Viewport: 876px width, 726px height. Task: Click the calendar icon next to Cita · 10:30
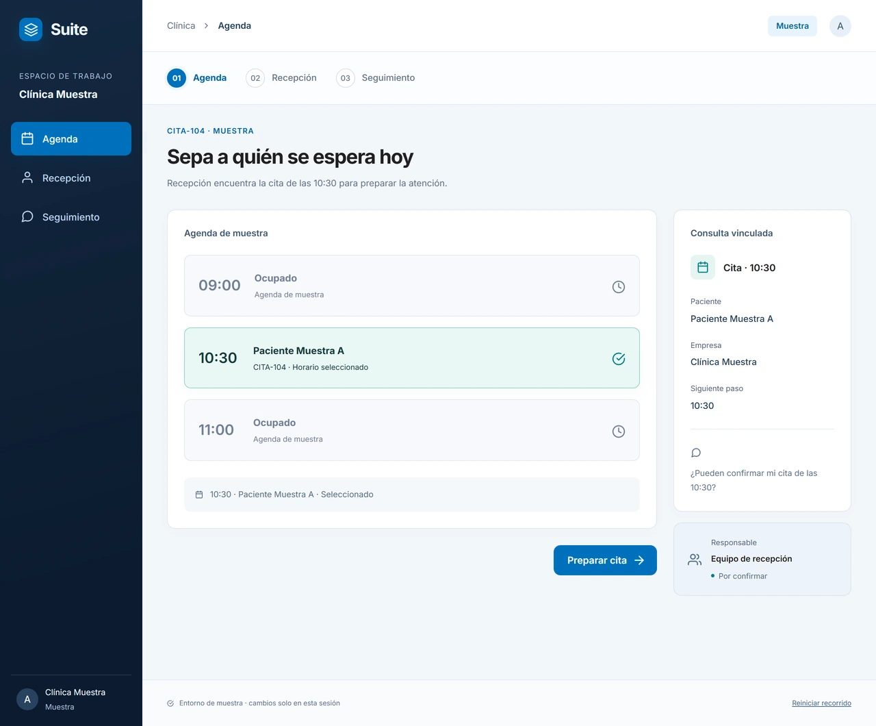[x=703, y=268]
